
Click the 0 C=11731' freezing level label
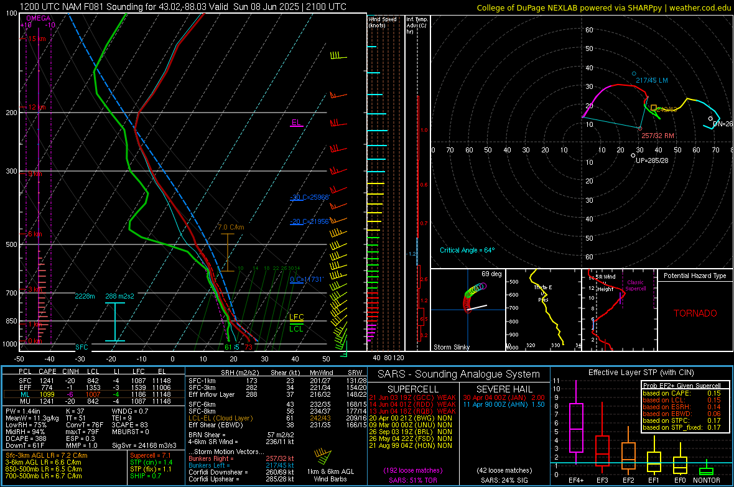[307, 279]
